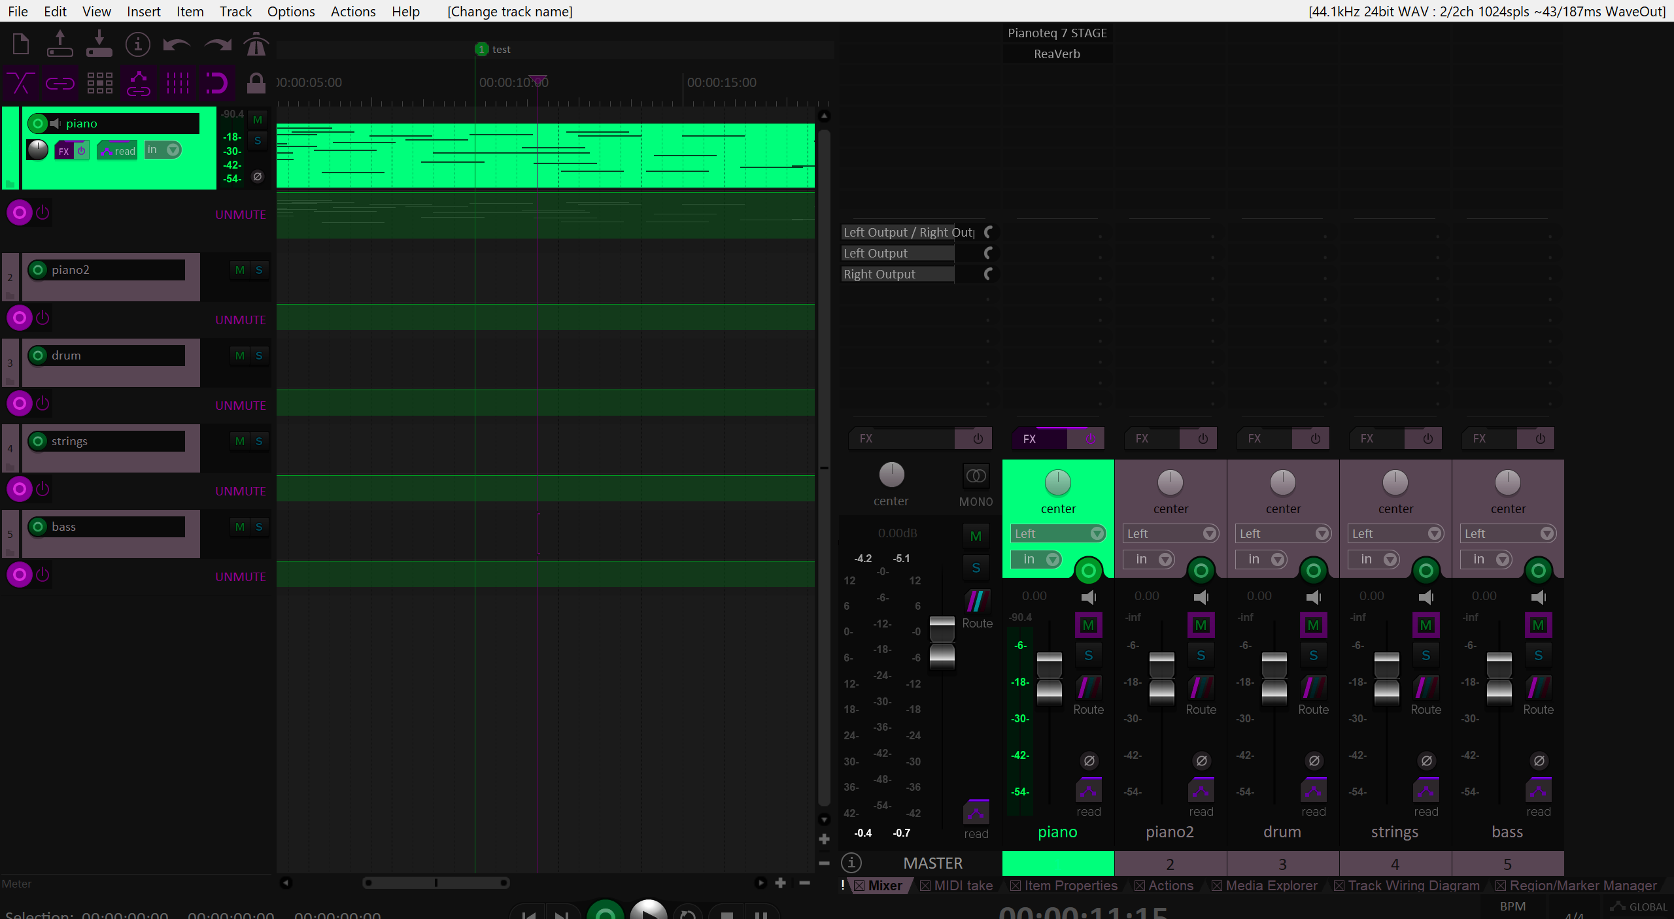Open bass strip 'in' monitoring dropdown
The height and width of the screenshot is (919, 1674).
pos(1487,560)
